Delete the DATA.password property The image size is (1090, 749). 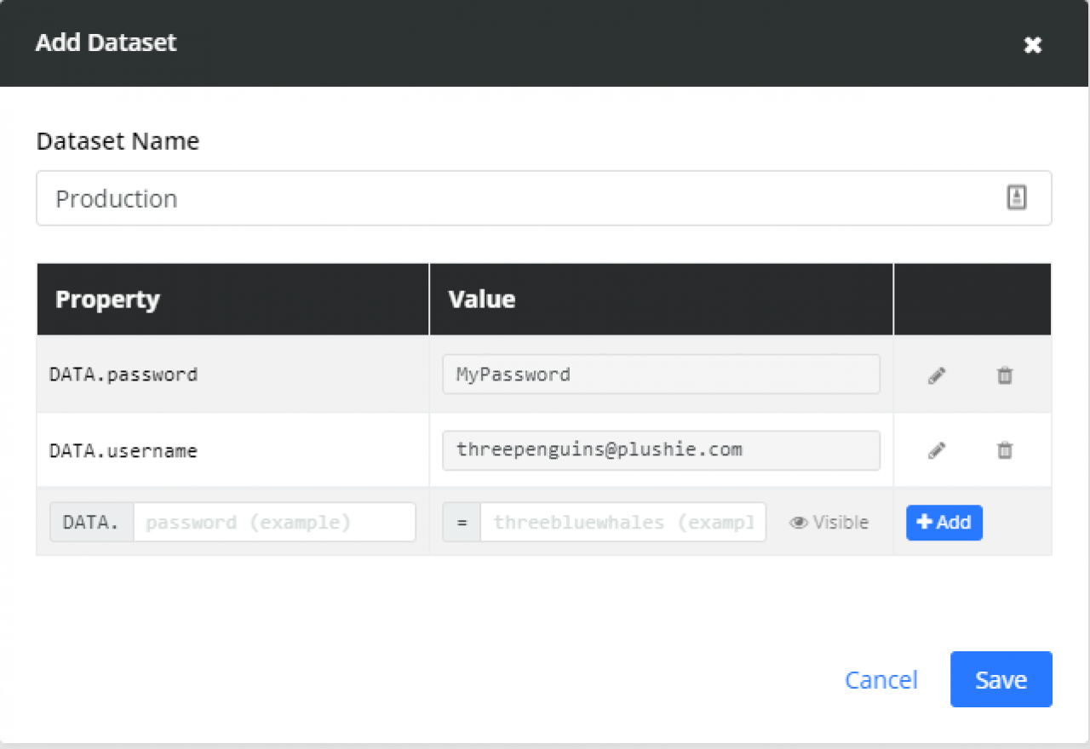click(x=1004, y=374)
